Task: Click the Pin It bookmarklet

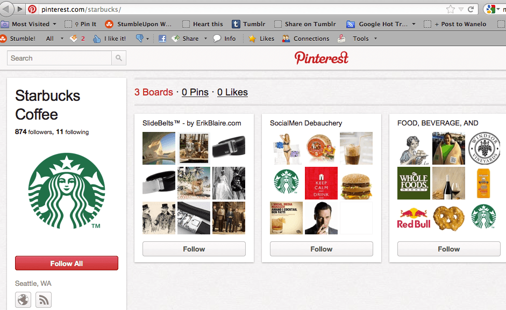Action: coord(81,24)
